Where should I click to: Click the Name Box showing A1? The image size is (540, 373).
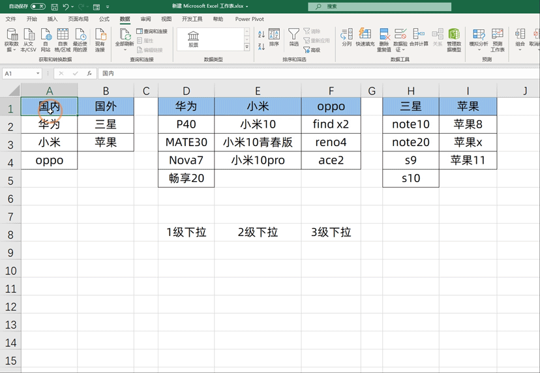19,73
